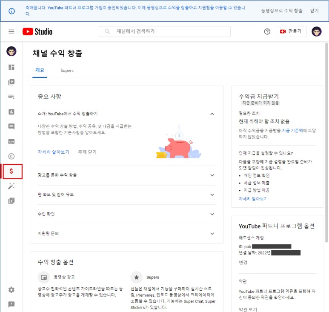
Task: Open the Content videos sidebar icon
Action: point(11,82)
